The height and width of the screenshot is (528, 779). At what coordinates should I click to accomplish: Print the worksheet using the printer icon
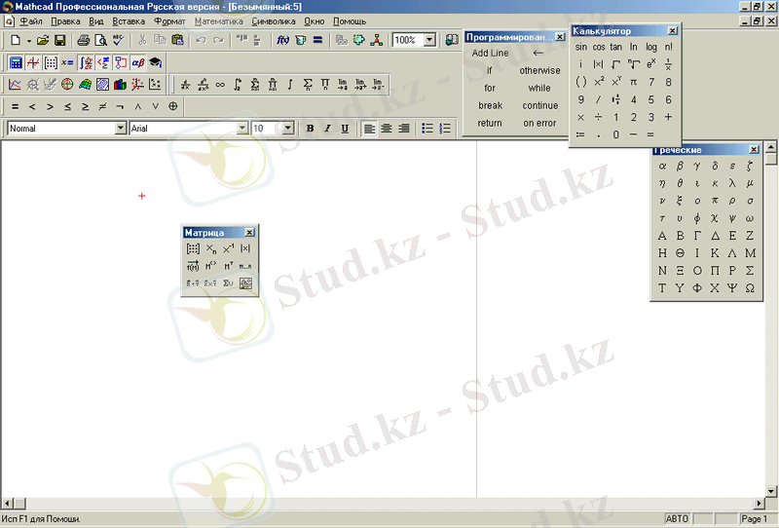click(x=84, y=40)
